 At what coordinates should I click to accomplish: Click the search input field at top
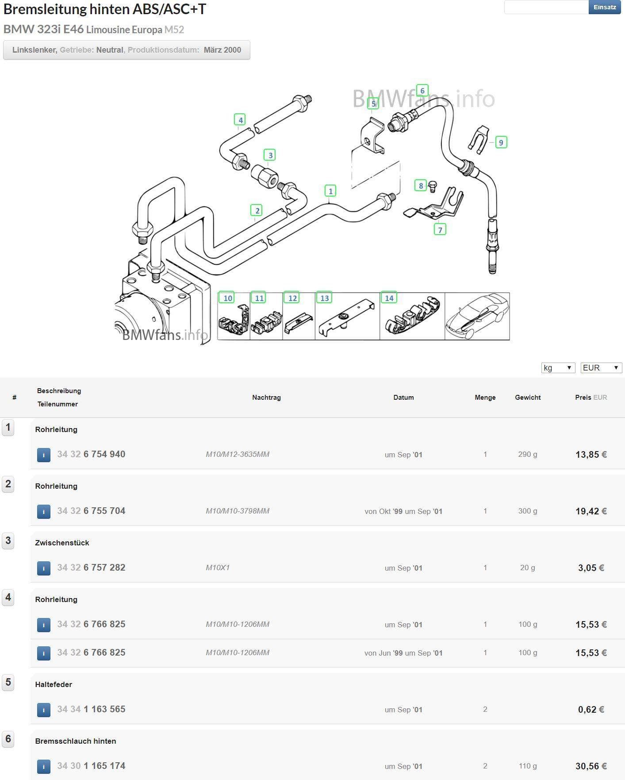[x=546, y=7]
